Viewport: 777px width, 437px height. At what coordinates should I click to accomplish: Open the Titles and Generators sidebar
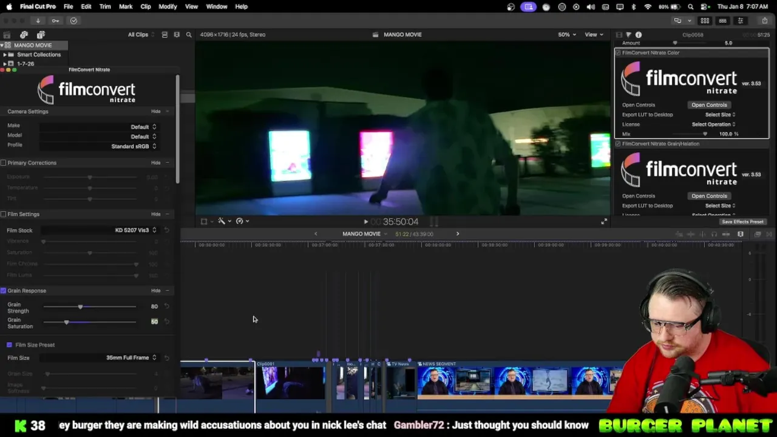41,35
